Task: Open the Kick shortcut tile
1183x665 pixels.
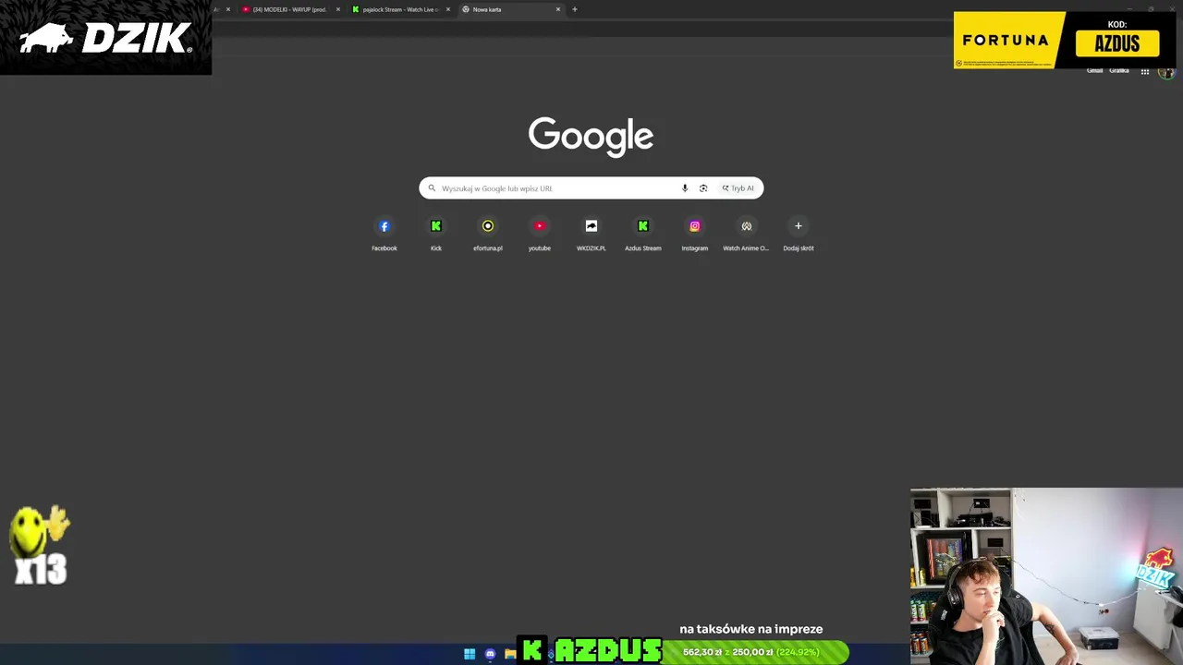Action: coord(436,233)
